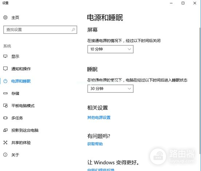Open 多任务 settings page
The height and width of the screenshot is (171, 201).
[17, 118]
